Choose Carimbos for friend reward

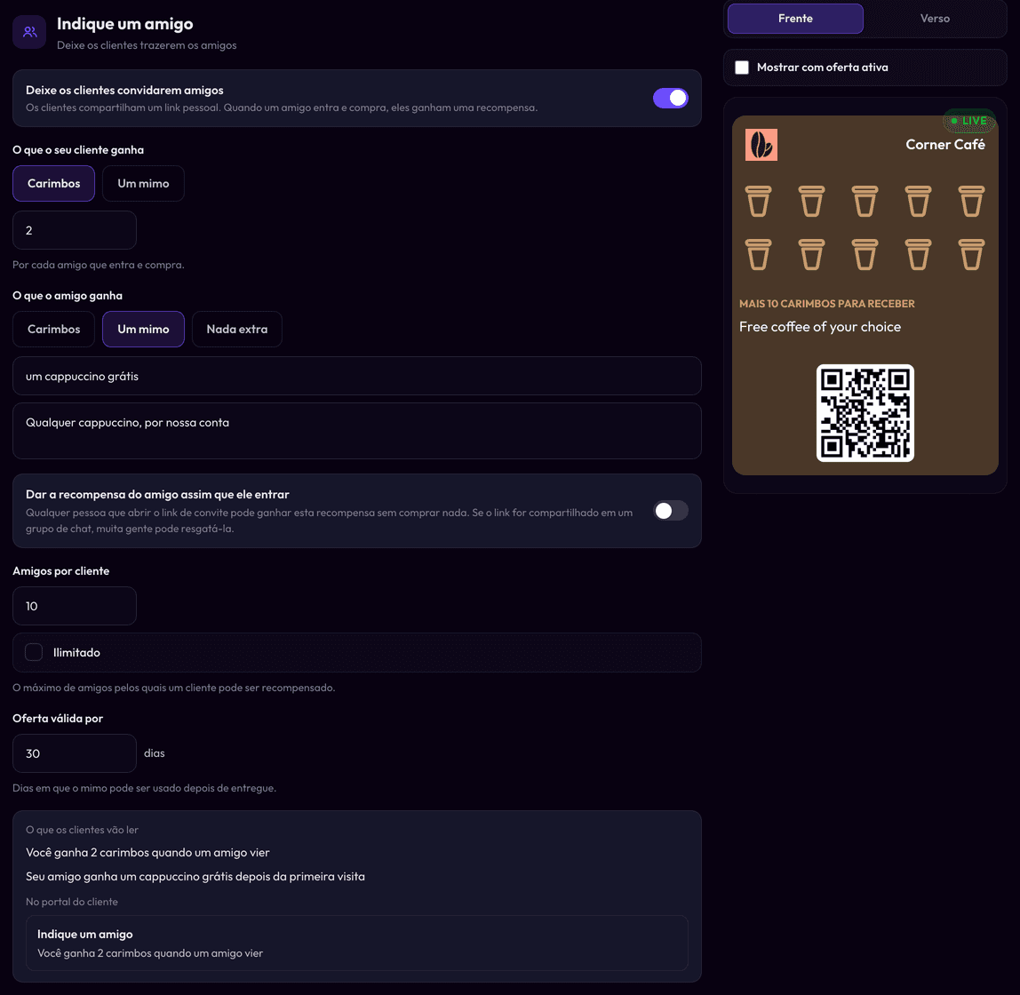[54, 329]
